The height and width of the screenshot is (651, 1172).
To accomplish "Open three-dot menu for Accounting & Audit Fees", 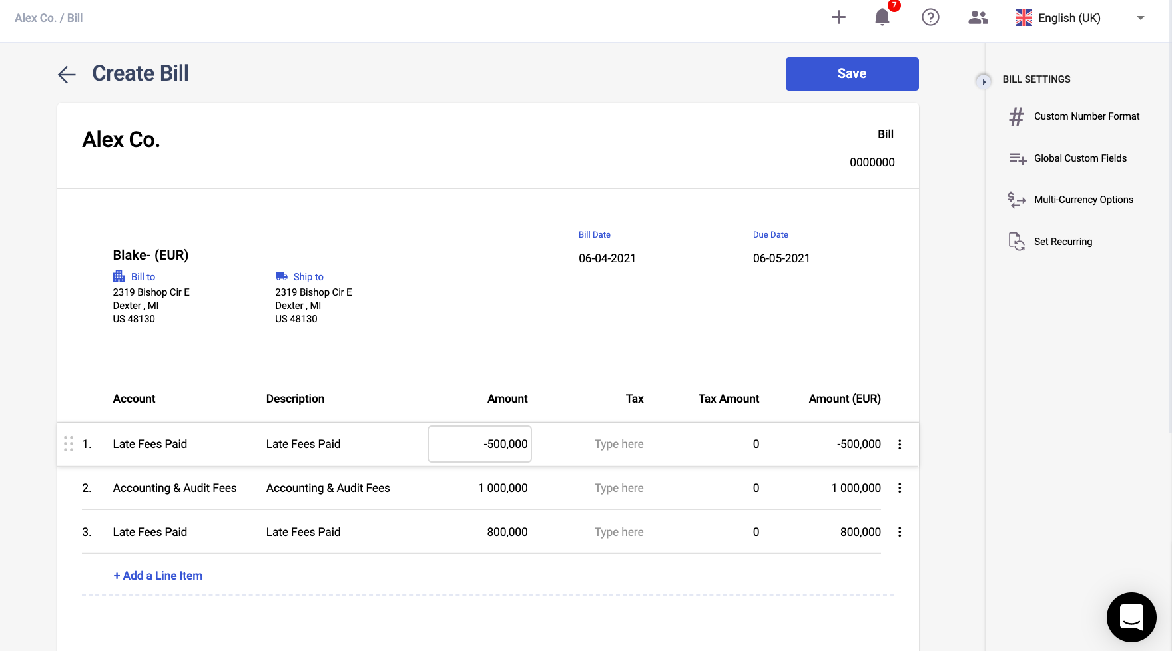I will [x=900, y=488].
